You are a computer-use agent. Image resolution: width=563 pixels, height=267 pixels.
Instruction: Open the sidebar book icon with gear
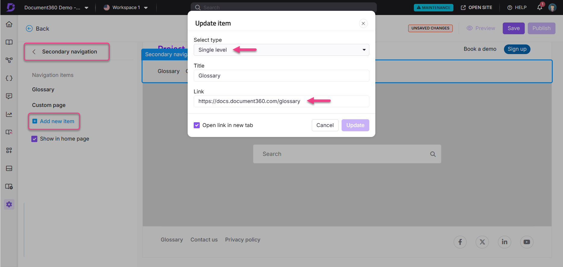pos(9,187)
